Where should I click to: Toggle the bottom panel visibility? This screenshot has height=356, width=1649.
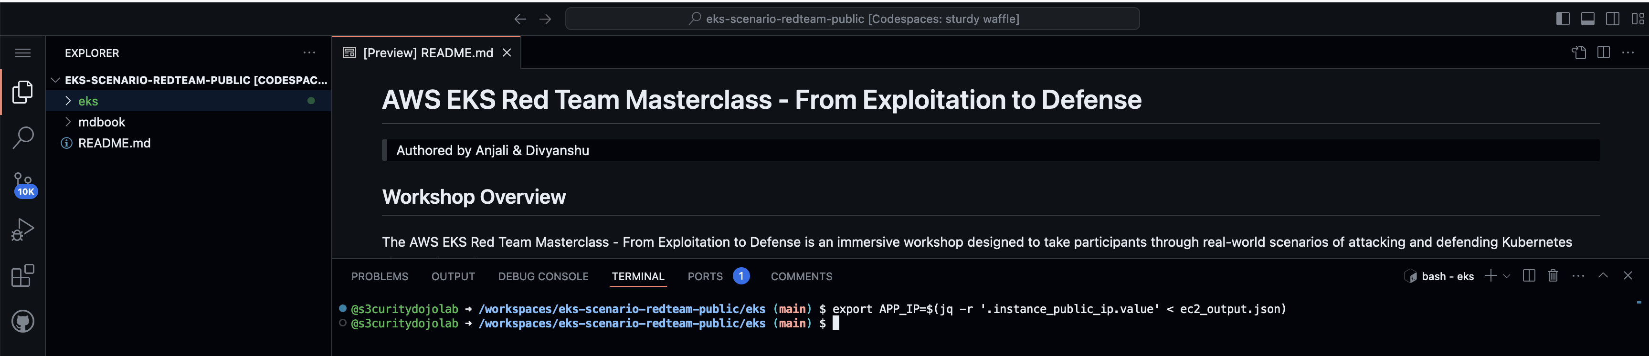(1587, 19)
